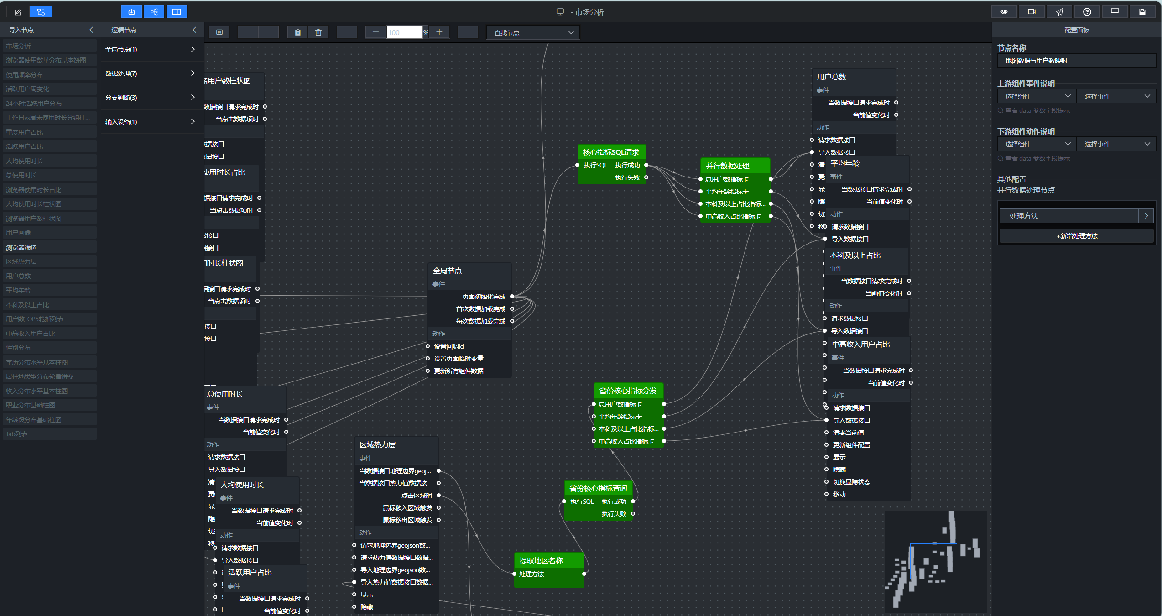
Task: Click the zoom percentage input field
Action: (404, 32)
